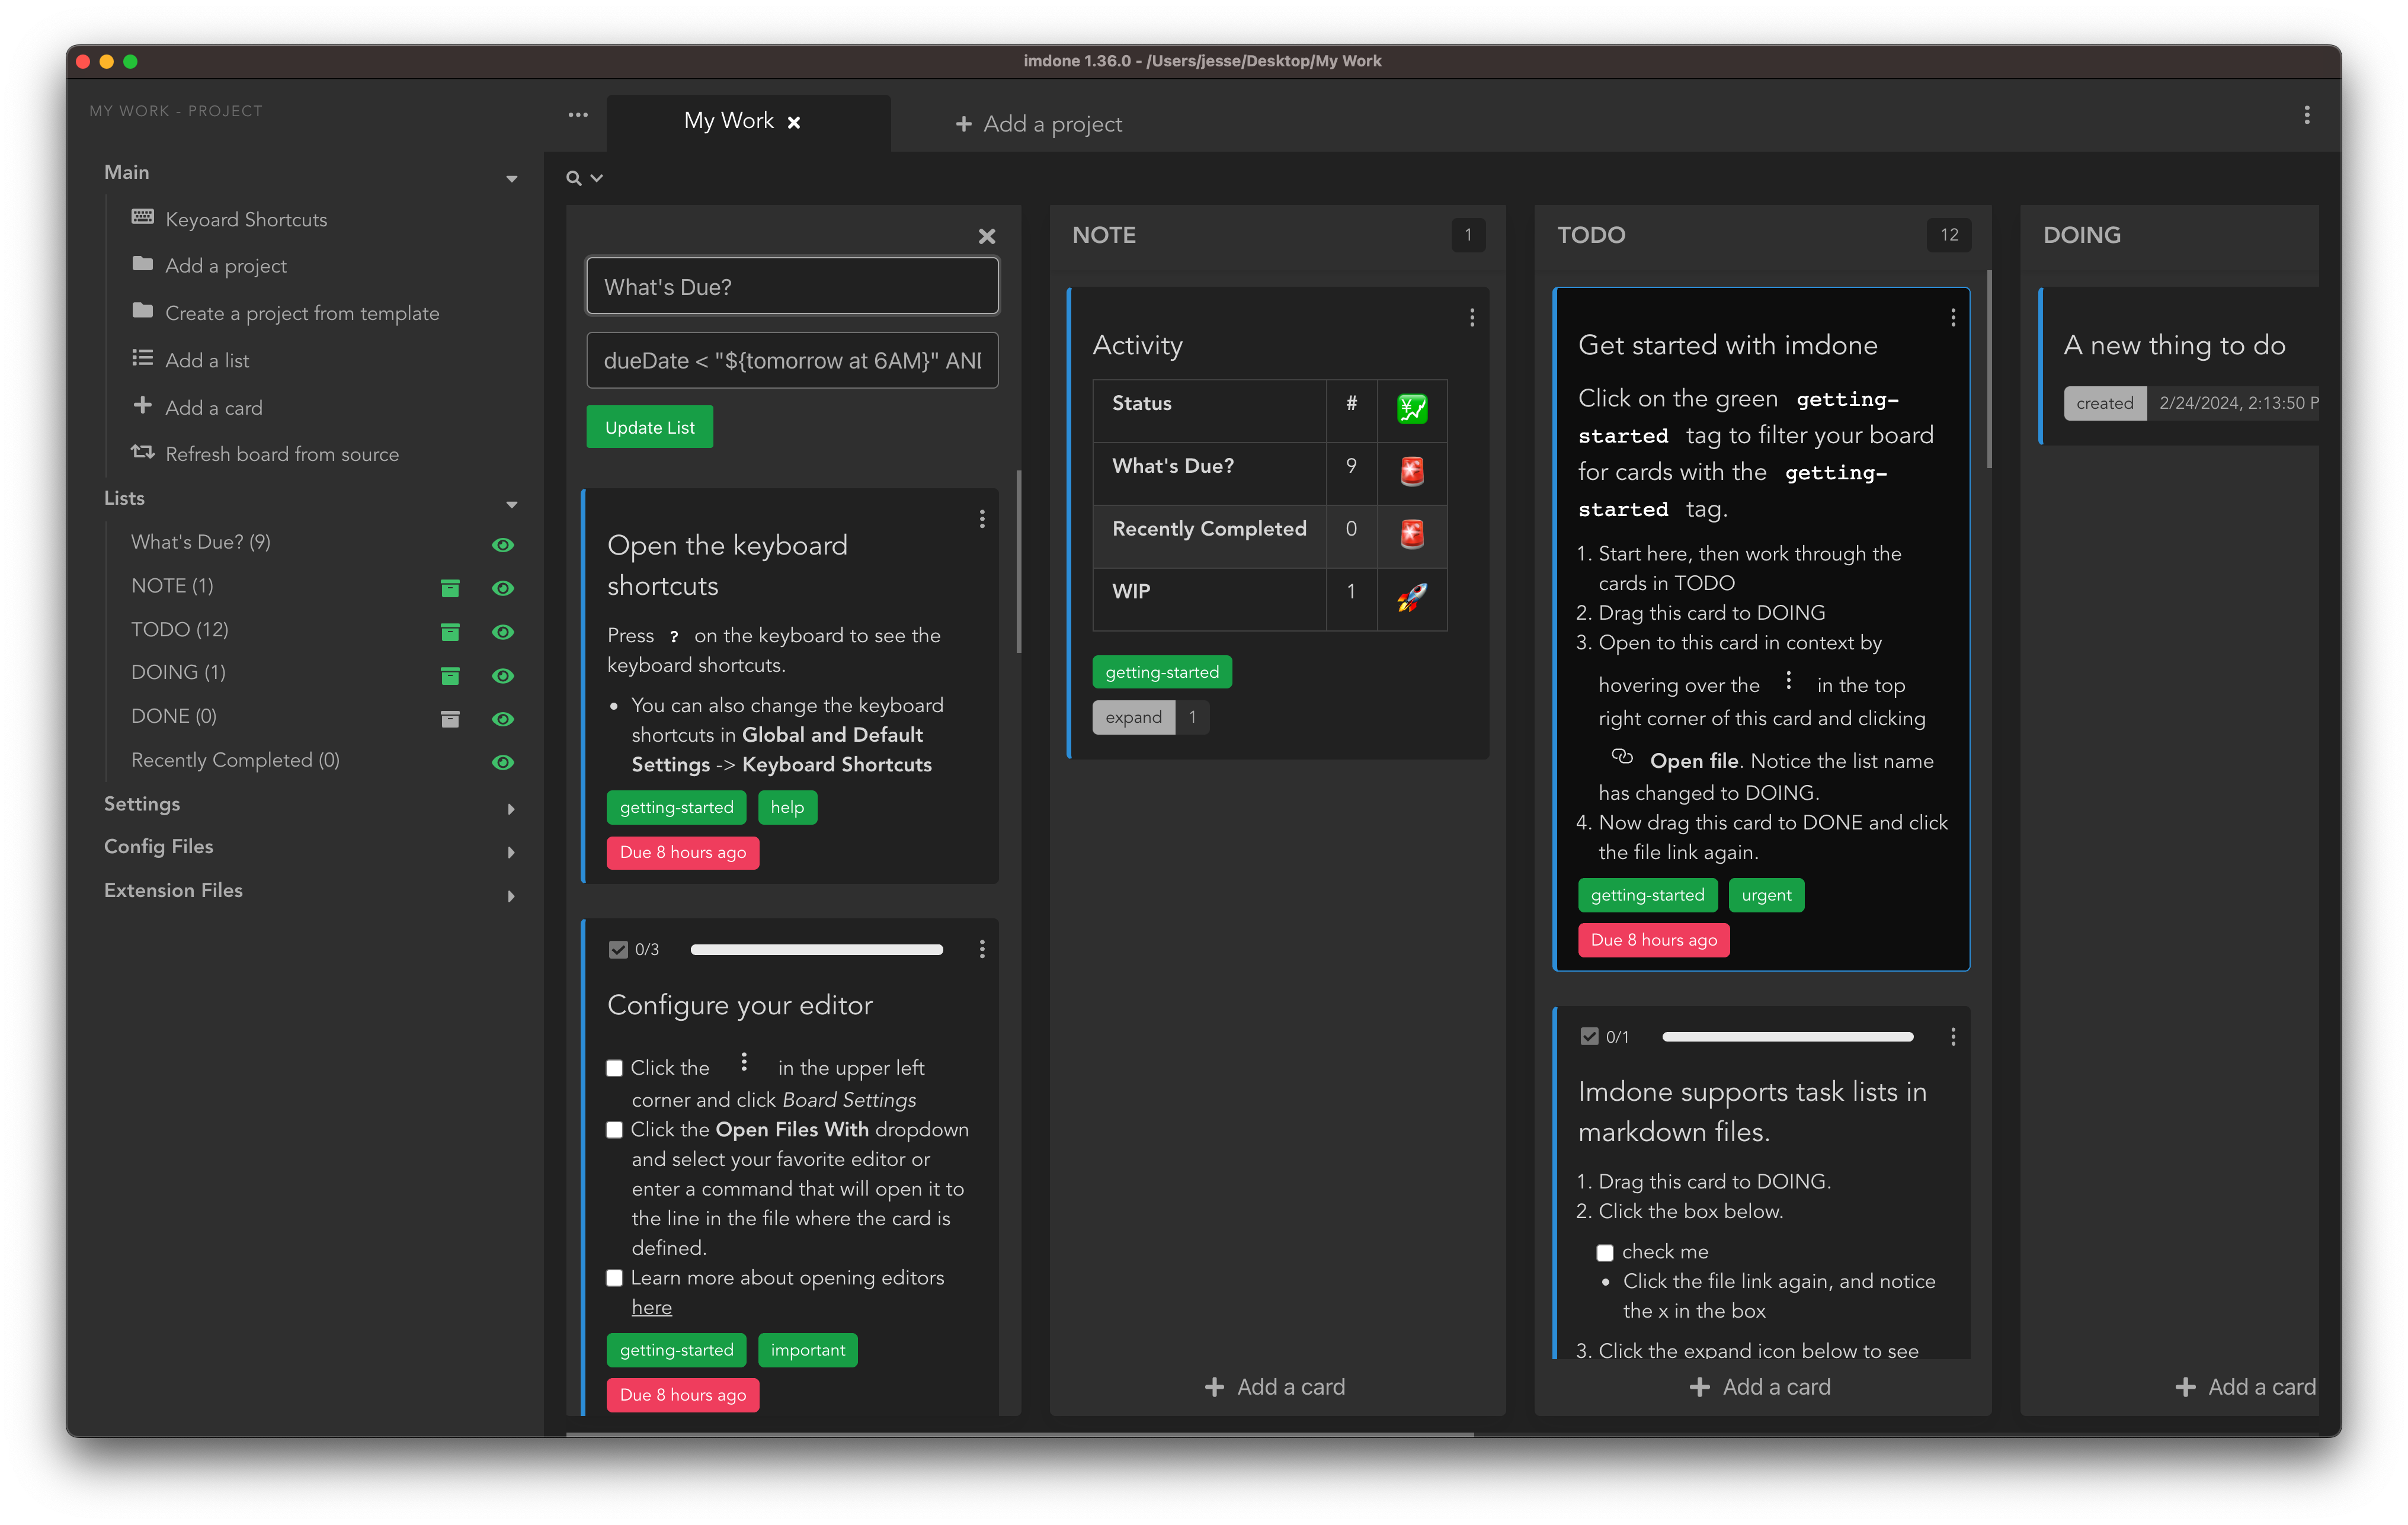The width and height of the screenshot is (2408, 1525).
Task: Expand the Settings section
Action: [x=512, y=809]
